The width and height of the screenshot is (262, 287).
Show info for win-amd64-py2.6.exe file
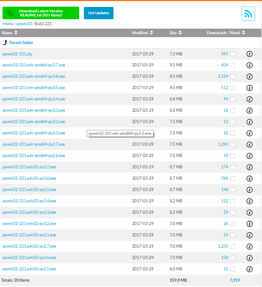click(249, 156)
